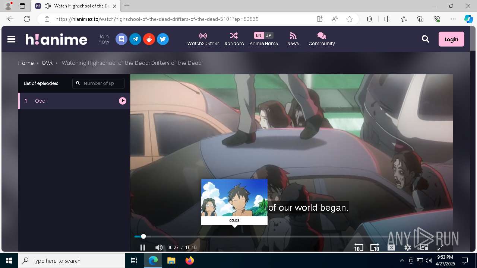Open Collections panel
This screenshot has width=477, height=268.
(420, 19)
